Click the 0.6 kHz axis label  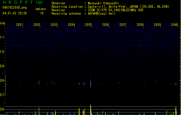click(2, 109)
